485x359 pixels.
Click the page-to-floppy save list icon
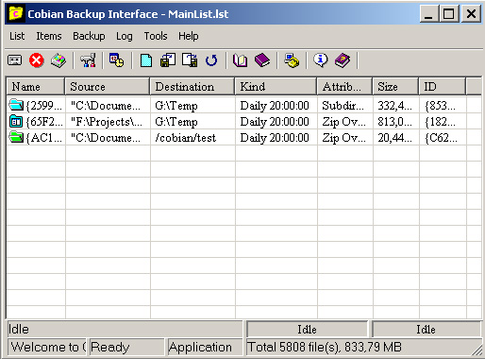[x=190, y=60]
